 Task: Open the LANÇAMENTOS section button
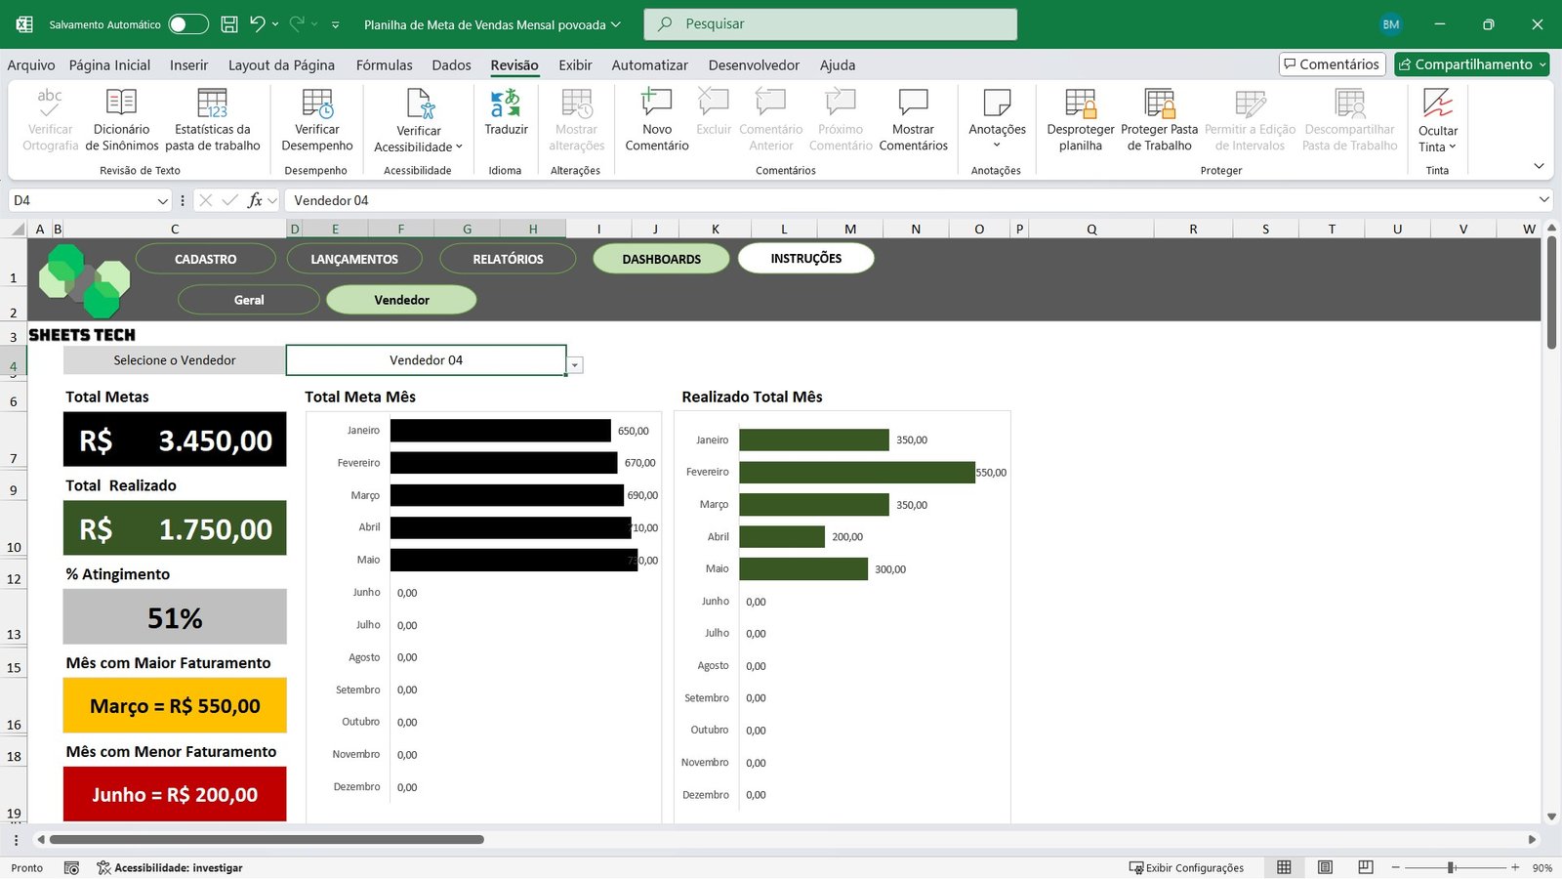click(354, 259)
